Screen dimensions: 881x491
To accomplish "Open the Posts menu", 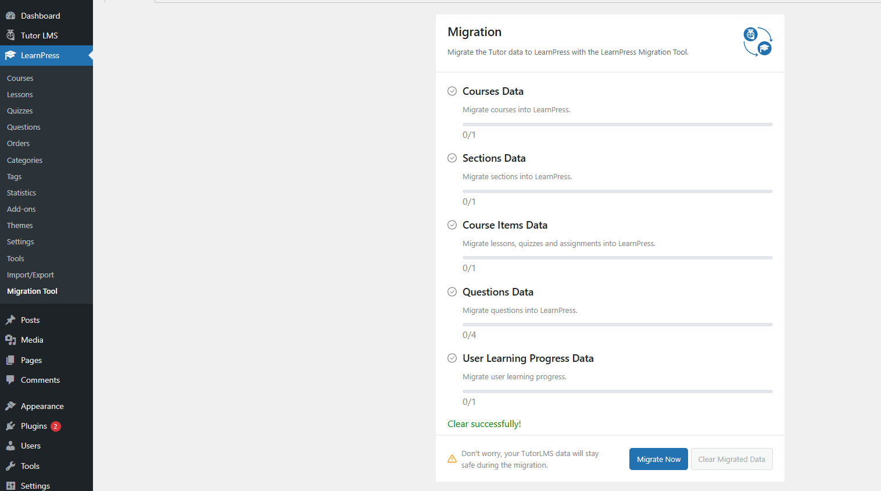I will [x=46, y=320].
